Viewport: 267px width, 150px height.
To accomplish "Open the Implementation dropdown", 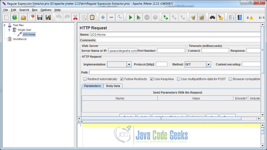I will [x=129, y=64].
